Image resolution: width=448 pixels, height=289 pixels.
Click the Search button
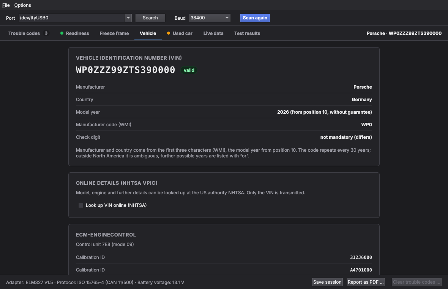click(x=150, y=18)
